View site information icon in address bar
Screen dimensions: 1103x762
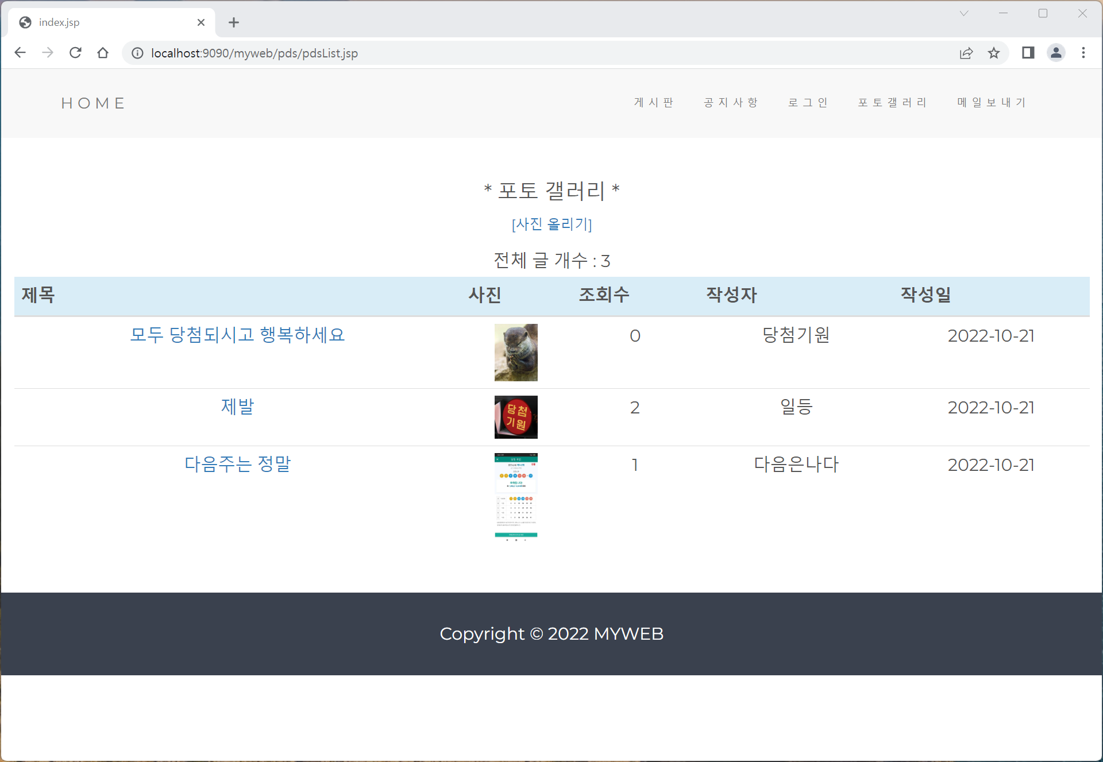click(137, 53)
